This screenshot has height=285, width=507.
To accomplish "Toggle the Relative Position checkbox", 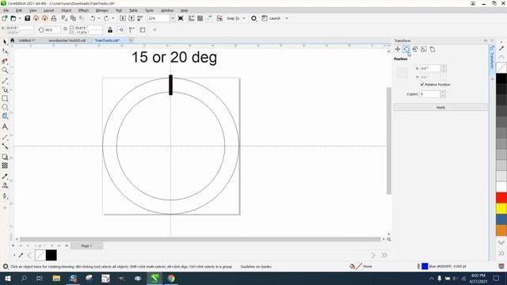I will tap(422, 85).
